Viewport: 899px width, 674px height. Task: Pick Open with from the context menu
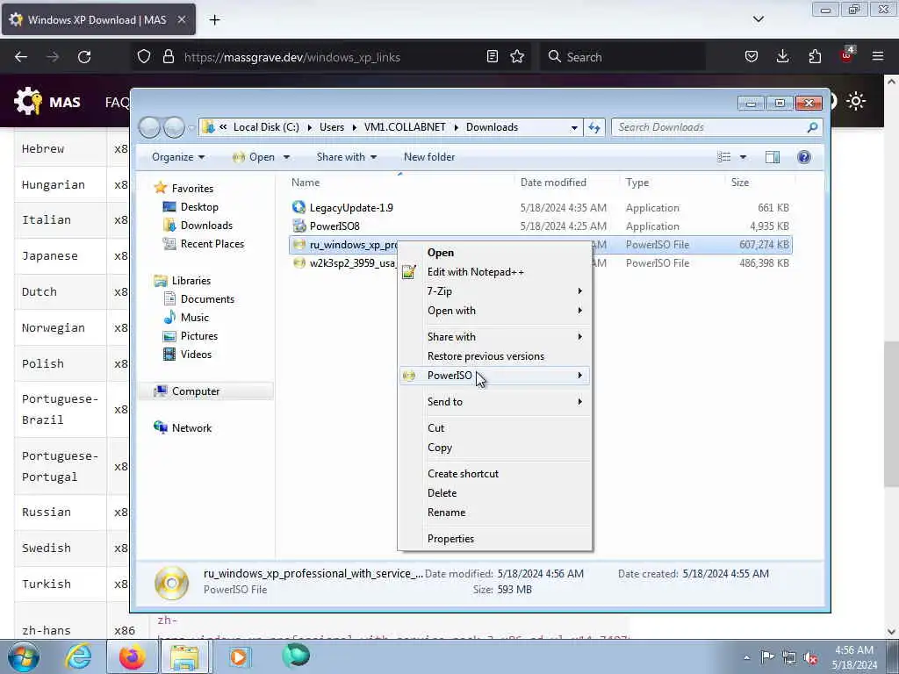click(x=495, y=311)
